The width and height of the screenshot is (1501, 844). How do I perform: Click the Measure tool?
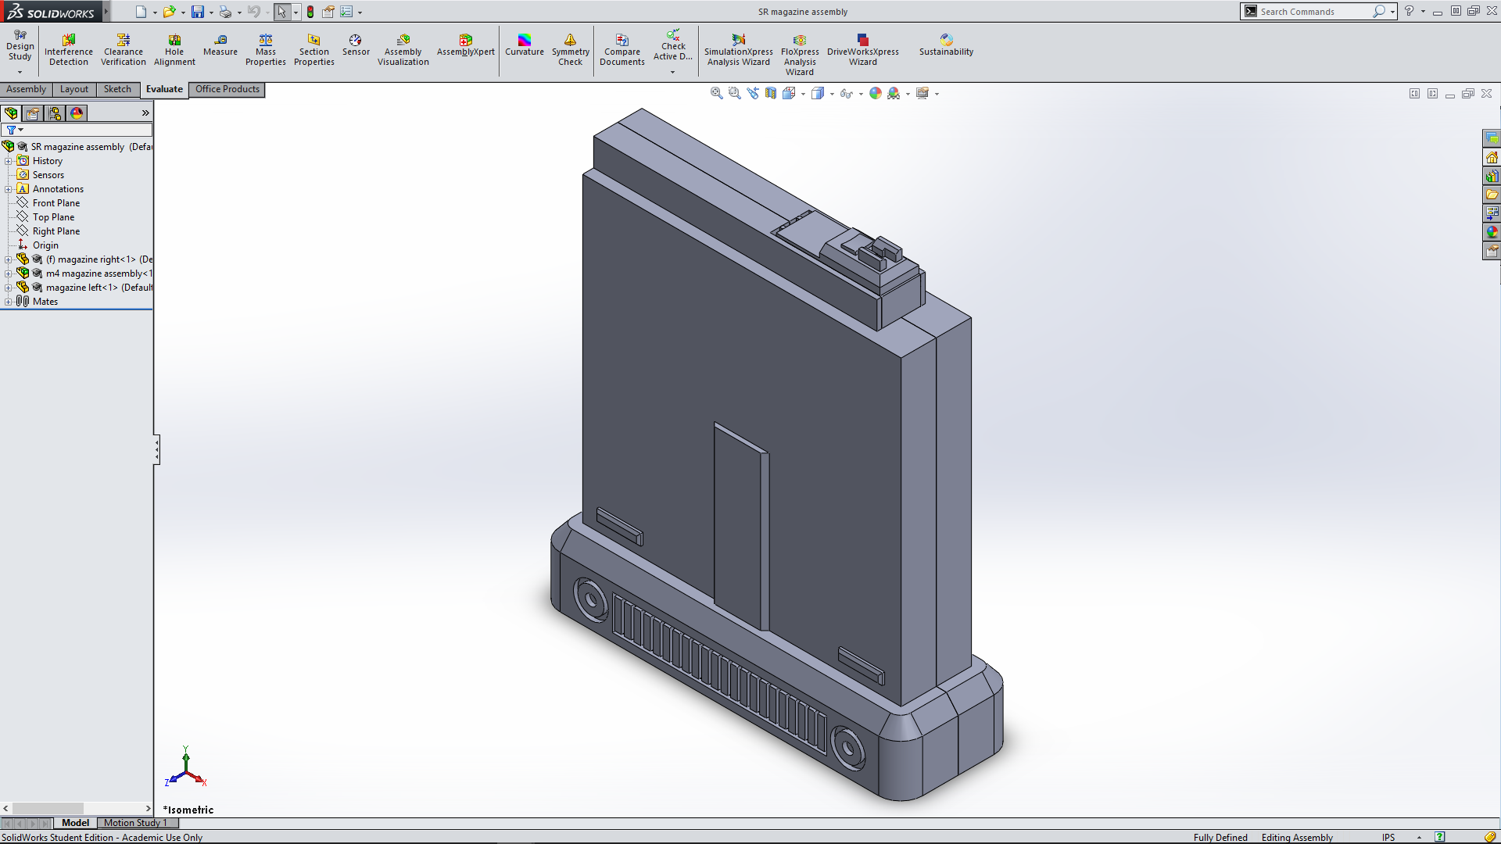[220, 45]
